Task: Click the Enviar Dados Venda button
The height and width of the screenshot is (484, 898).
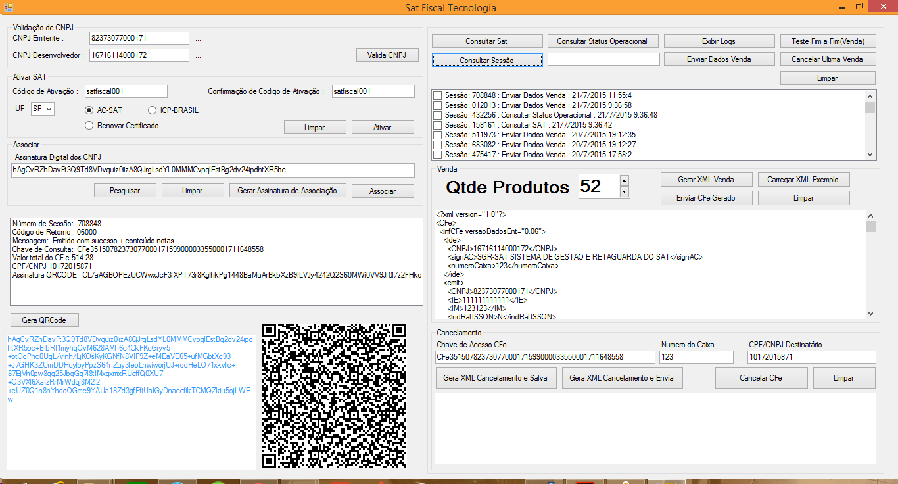Action: [x=719, y=59]
